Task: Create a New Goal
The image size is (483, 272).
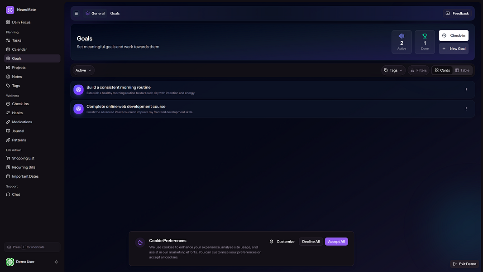Action: point(454,49)
